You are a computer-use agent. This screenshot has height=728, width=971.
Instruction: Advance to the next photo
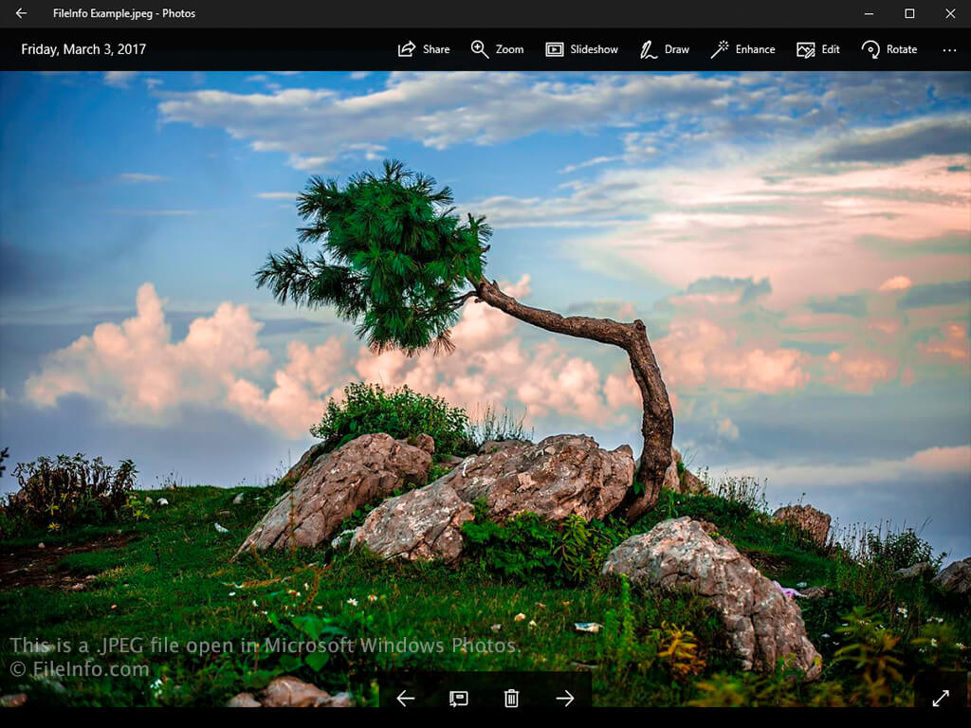pyautogui.click(x=565, y=699)
